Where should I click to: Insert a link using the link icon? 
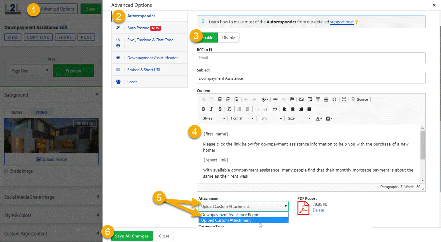[275, 99]
